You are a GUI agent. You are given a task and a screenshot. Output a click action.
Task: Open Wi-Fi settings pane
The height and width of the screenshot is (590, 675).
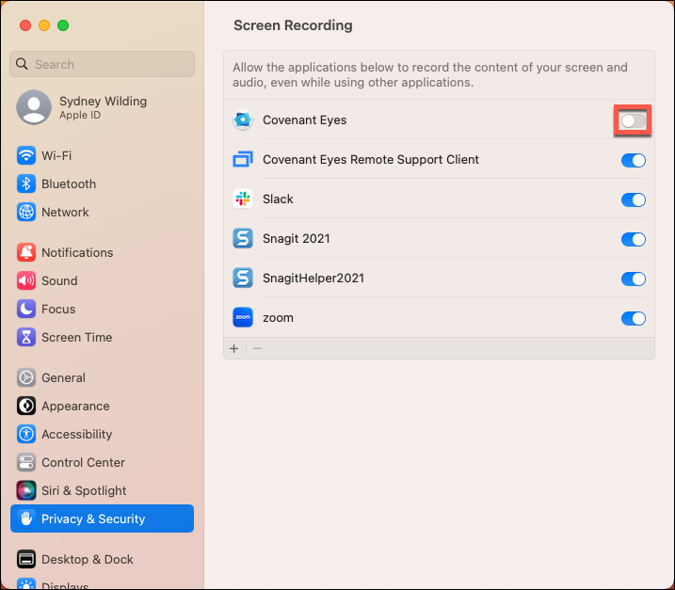click(x=102, y=155)
